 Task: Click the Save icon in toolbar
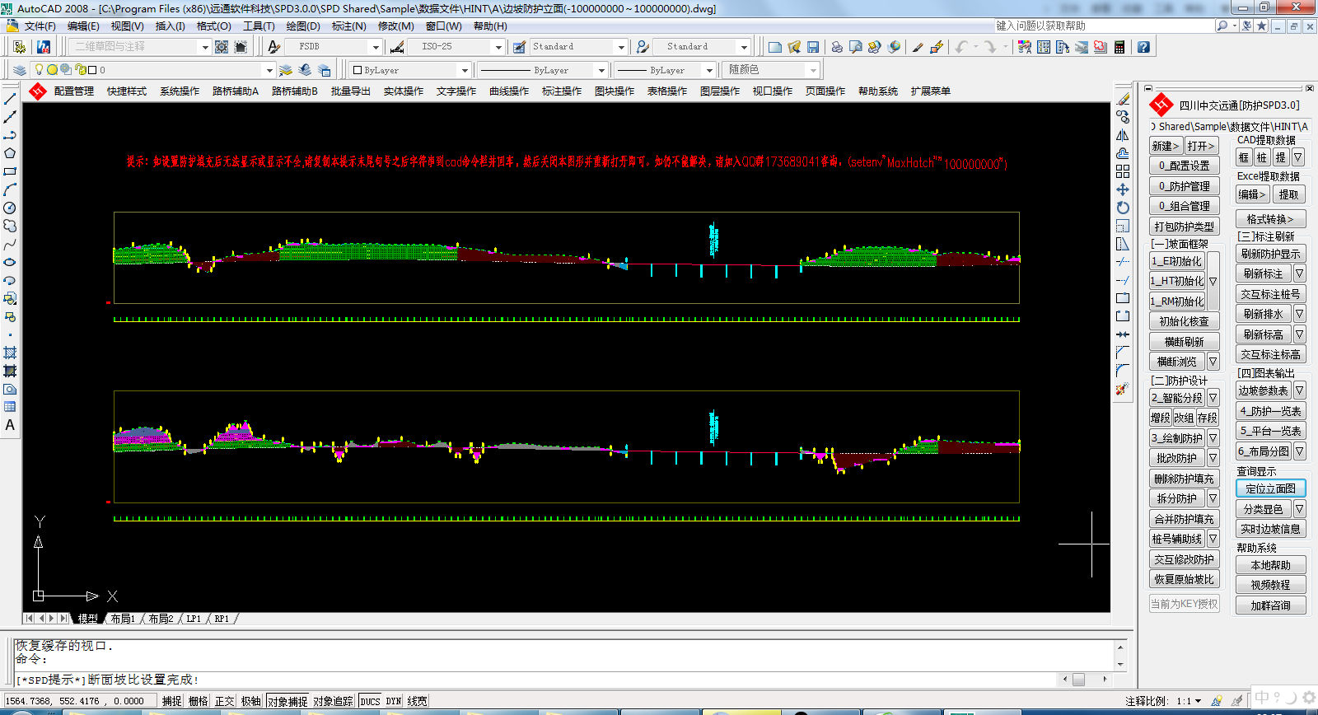tap(813, 47)
